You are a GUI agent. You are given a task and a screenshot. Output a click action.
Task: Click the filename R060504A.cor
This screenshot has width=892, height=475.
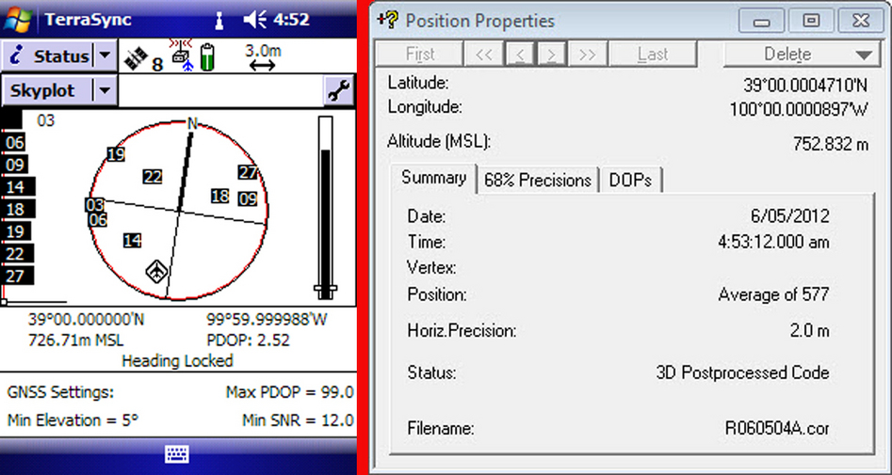777,428
